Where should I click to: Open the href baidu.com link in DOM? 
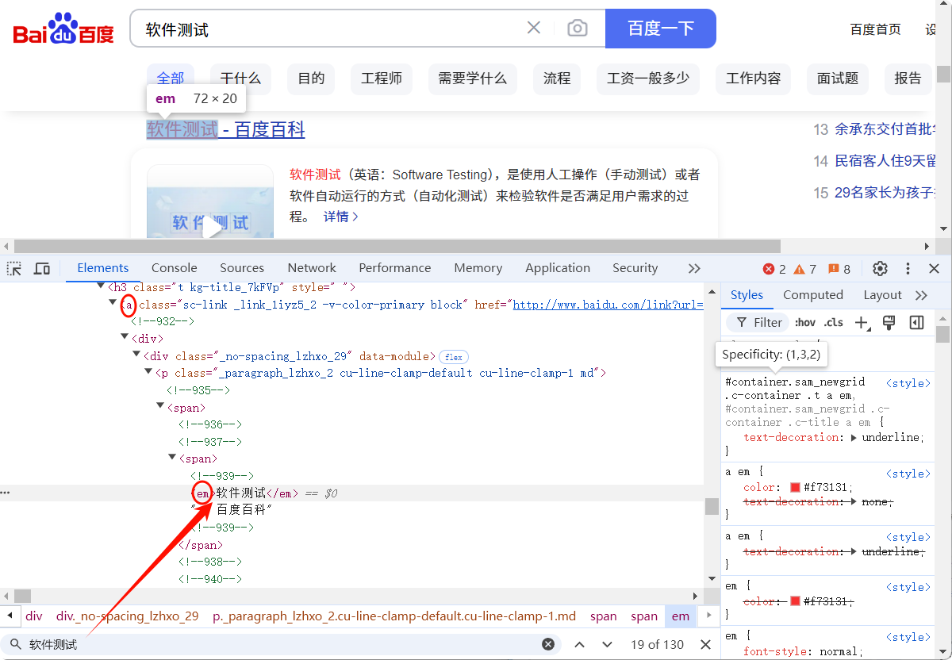608,305
